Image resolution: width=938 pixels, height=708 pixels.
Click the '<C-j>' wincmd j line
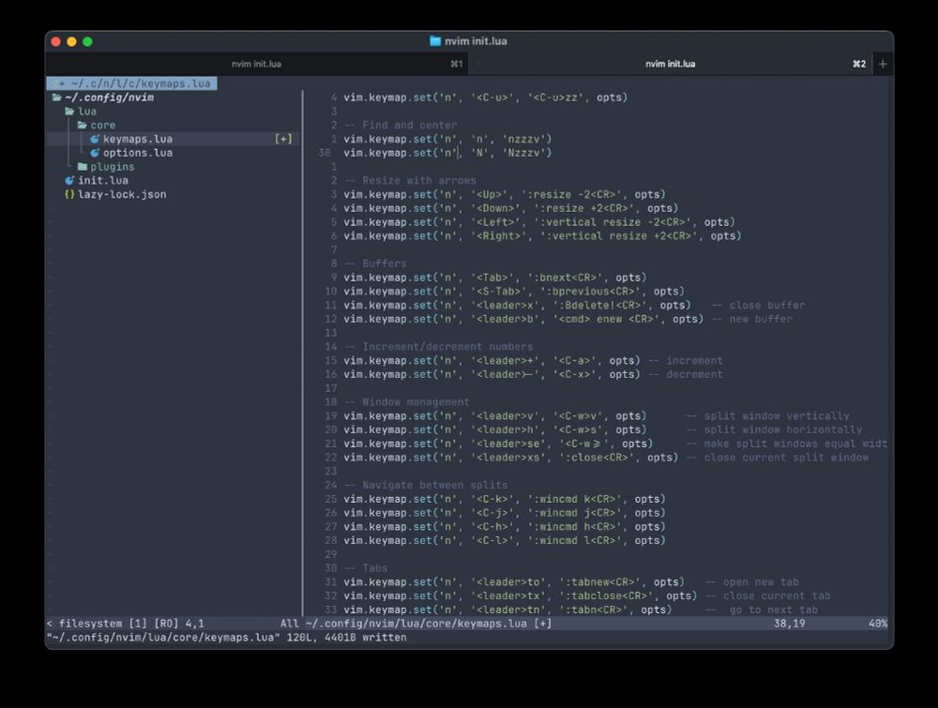pos(505,512)
